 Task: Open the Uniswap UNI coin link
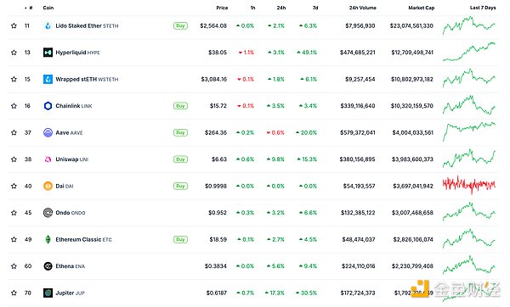(x=72, y=159)
